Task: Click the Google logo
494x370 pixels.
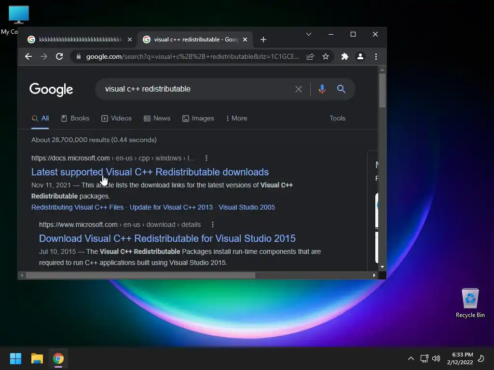Action: click(x=51, y=90)
